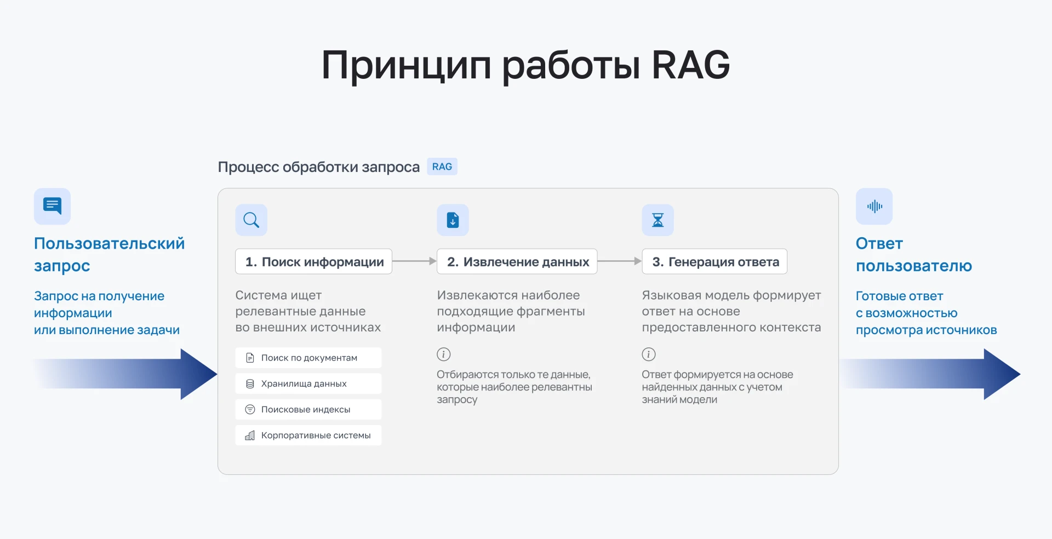
Task: Click the document icon in Поиск по документам
Action: (x=250, y=358)
